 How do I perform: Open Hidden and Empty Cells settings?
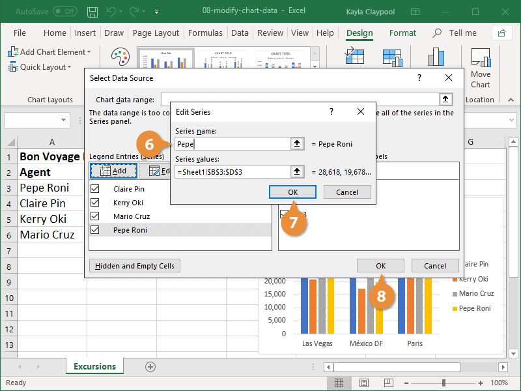pyautogui.click(x=134, y=265)
